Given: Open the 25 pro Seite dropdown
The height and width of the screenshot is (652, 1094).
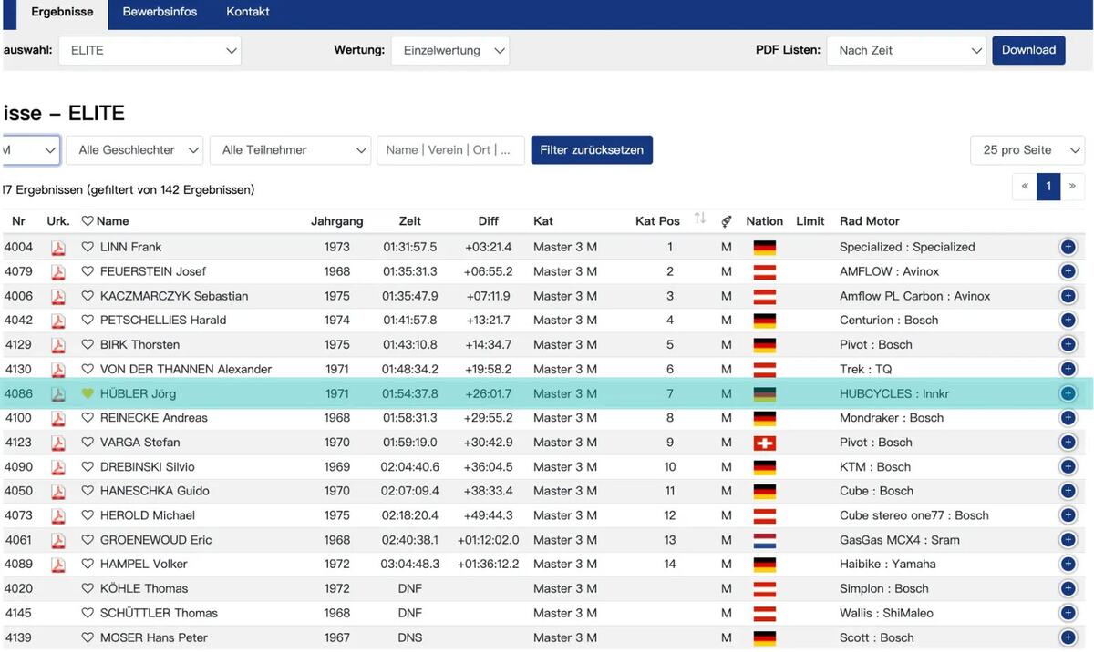Looking at the screenshot, I should (x=1027, y=150).
